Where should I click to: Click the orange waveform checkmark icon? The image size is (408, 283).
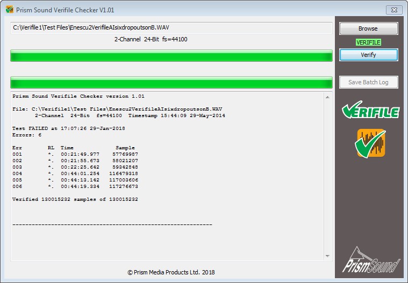tap(370, 143)
